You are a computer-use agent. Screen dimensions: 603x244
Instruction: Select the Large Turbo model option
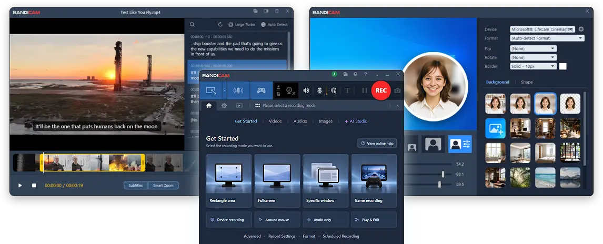242,25
